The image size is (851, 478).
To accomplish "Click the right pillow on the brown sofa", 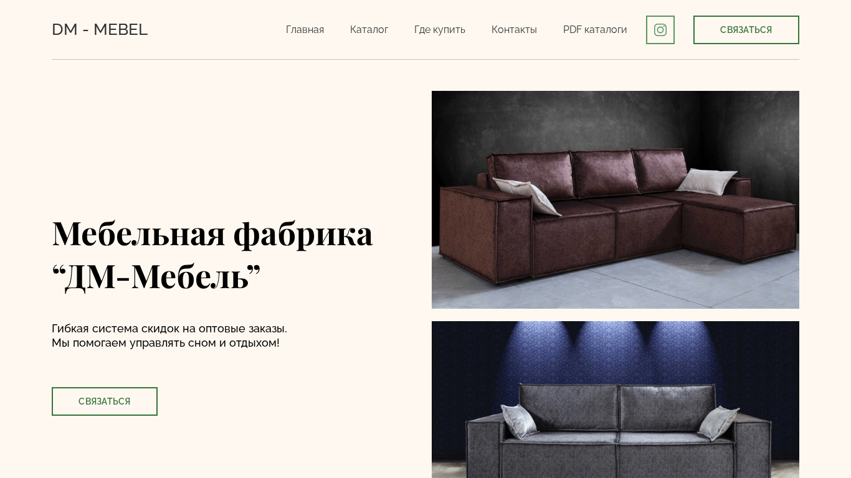I will pos(706,180).
